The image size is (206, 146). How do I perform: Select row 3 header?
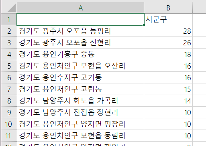[9, 43]
